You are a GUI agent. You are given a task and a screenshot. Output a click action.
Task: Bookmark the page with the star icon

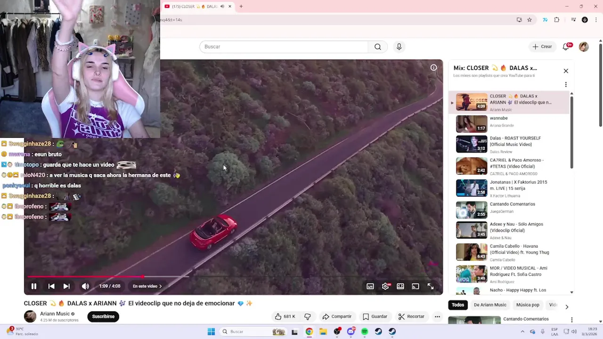tap(530, 20)
